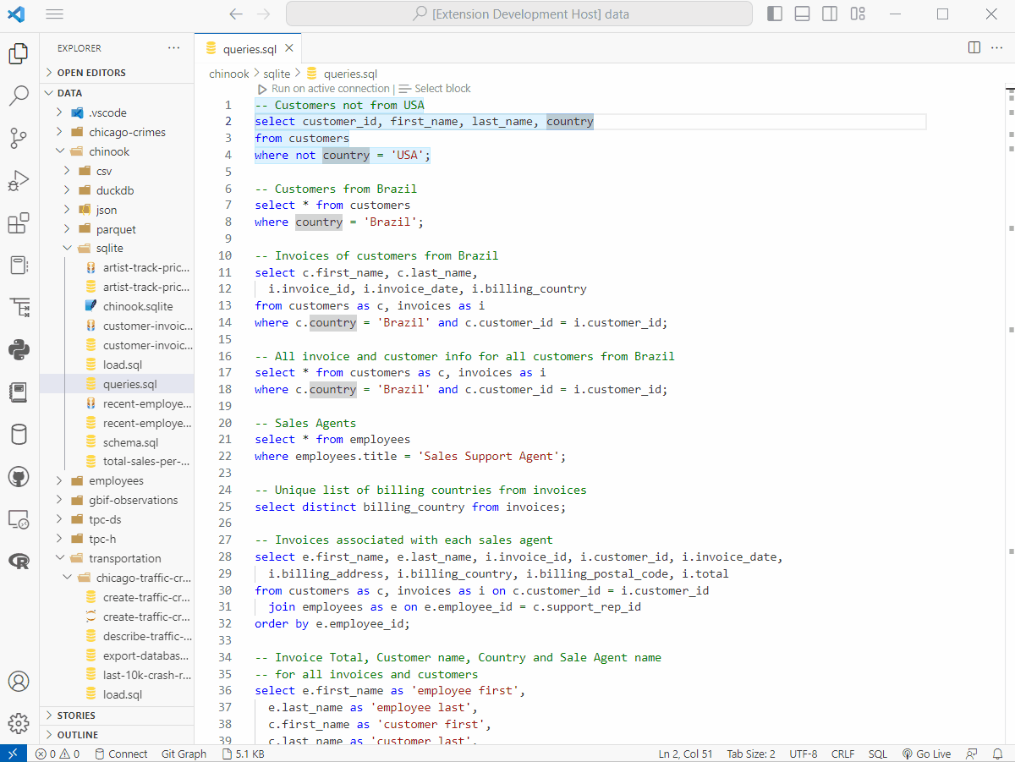Screen dimensions: 1015x762
Task: Click Run on active connection
Action: coord(330,89)
